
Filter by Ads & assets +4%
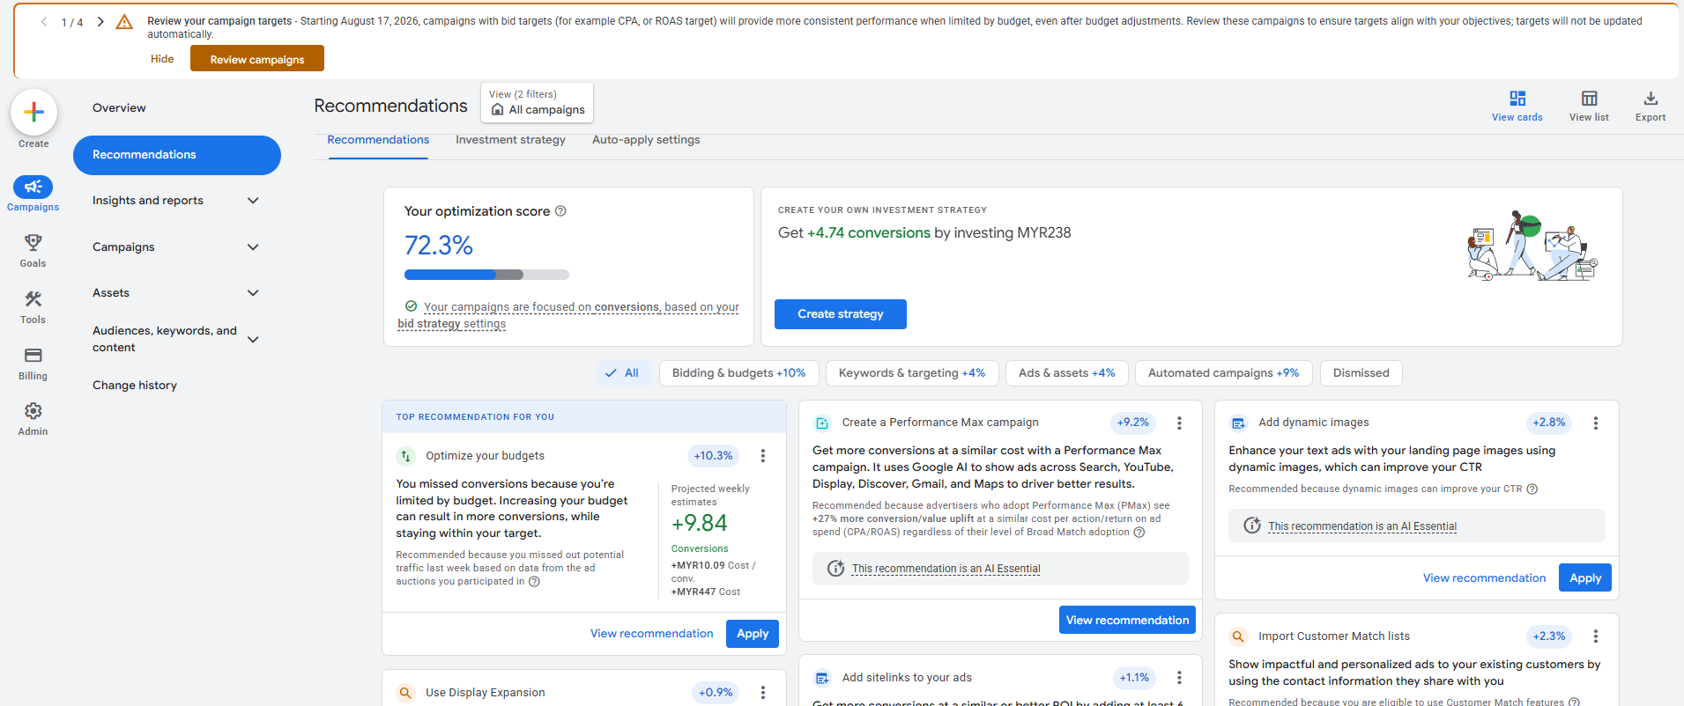(x=1066, y=373)
